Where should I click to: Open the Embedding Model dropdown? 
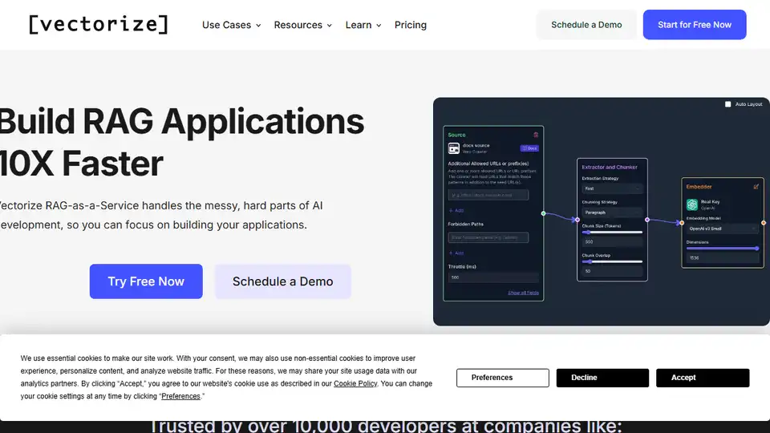(x=722, y=229)
